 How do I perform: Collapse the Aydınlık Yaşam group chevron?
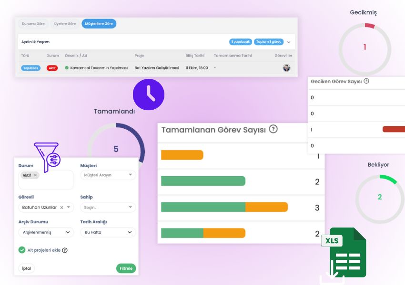pyautogui.click(x=289, y=42)
